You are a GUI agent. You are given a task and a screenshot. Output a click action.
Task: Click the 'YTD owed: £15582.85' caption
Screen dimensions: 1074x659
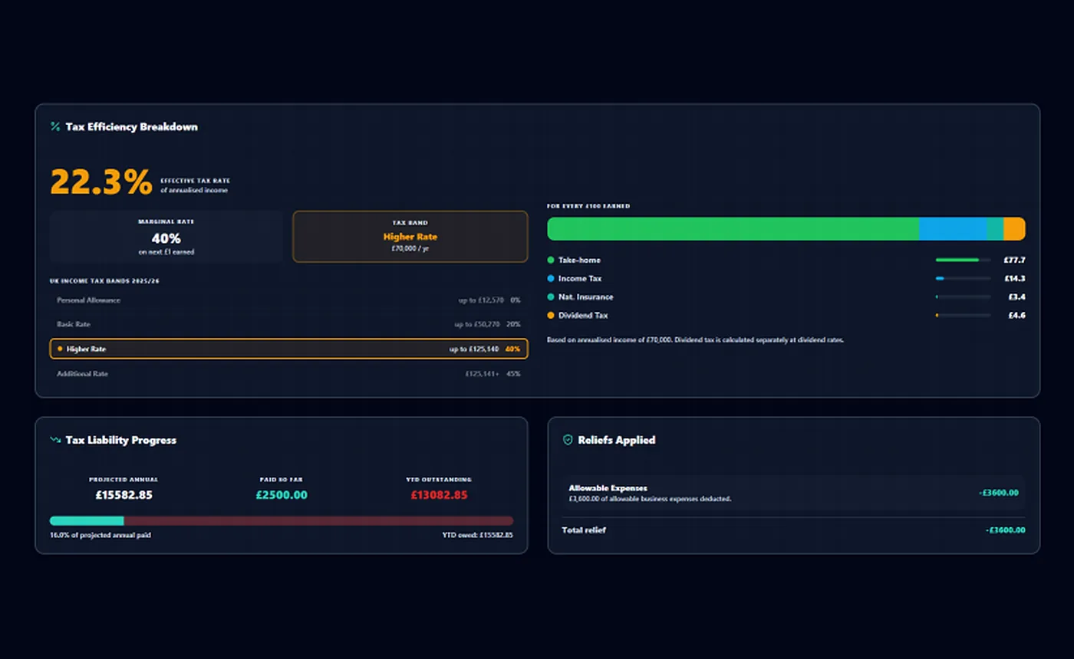pos(477,535)
